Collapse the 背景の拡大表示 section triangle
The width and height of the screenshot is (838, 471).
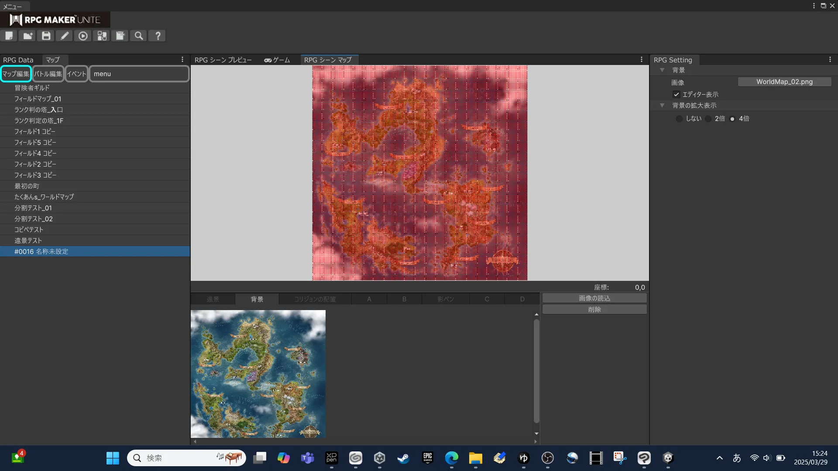662,106
